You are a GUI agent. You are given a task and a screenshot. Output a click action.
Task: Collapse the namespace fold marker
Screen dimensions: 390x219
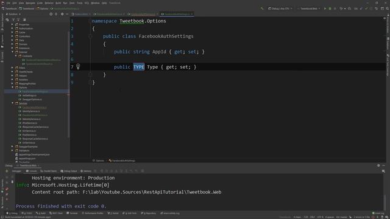click(x=90, y=21)
